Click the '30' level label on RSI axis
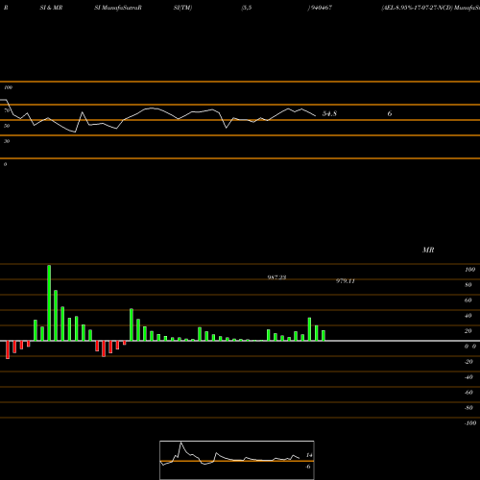This screenshot has height=480, width=480. pos(7,141)
